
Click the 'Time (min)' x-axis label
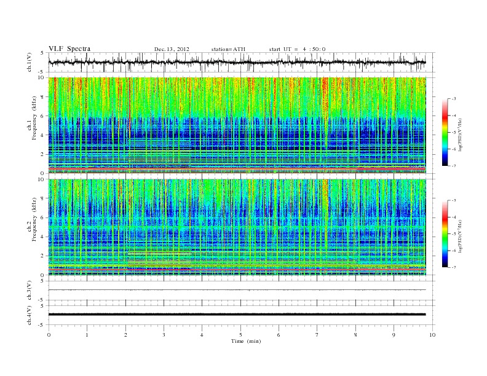[x=246, y=341]
